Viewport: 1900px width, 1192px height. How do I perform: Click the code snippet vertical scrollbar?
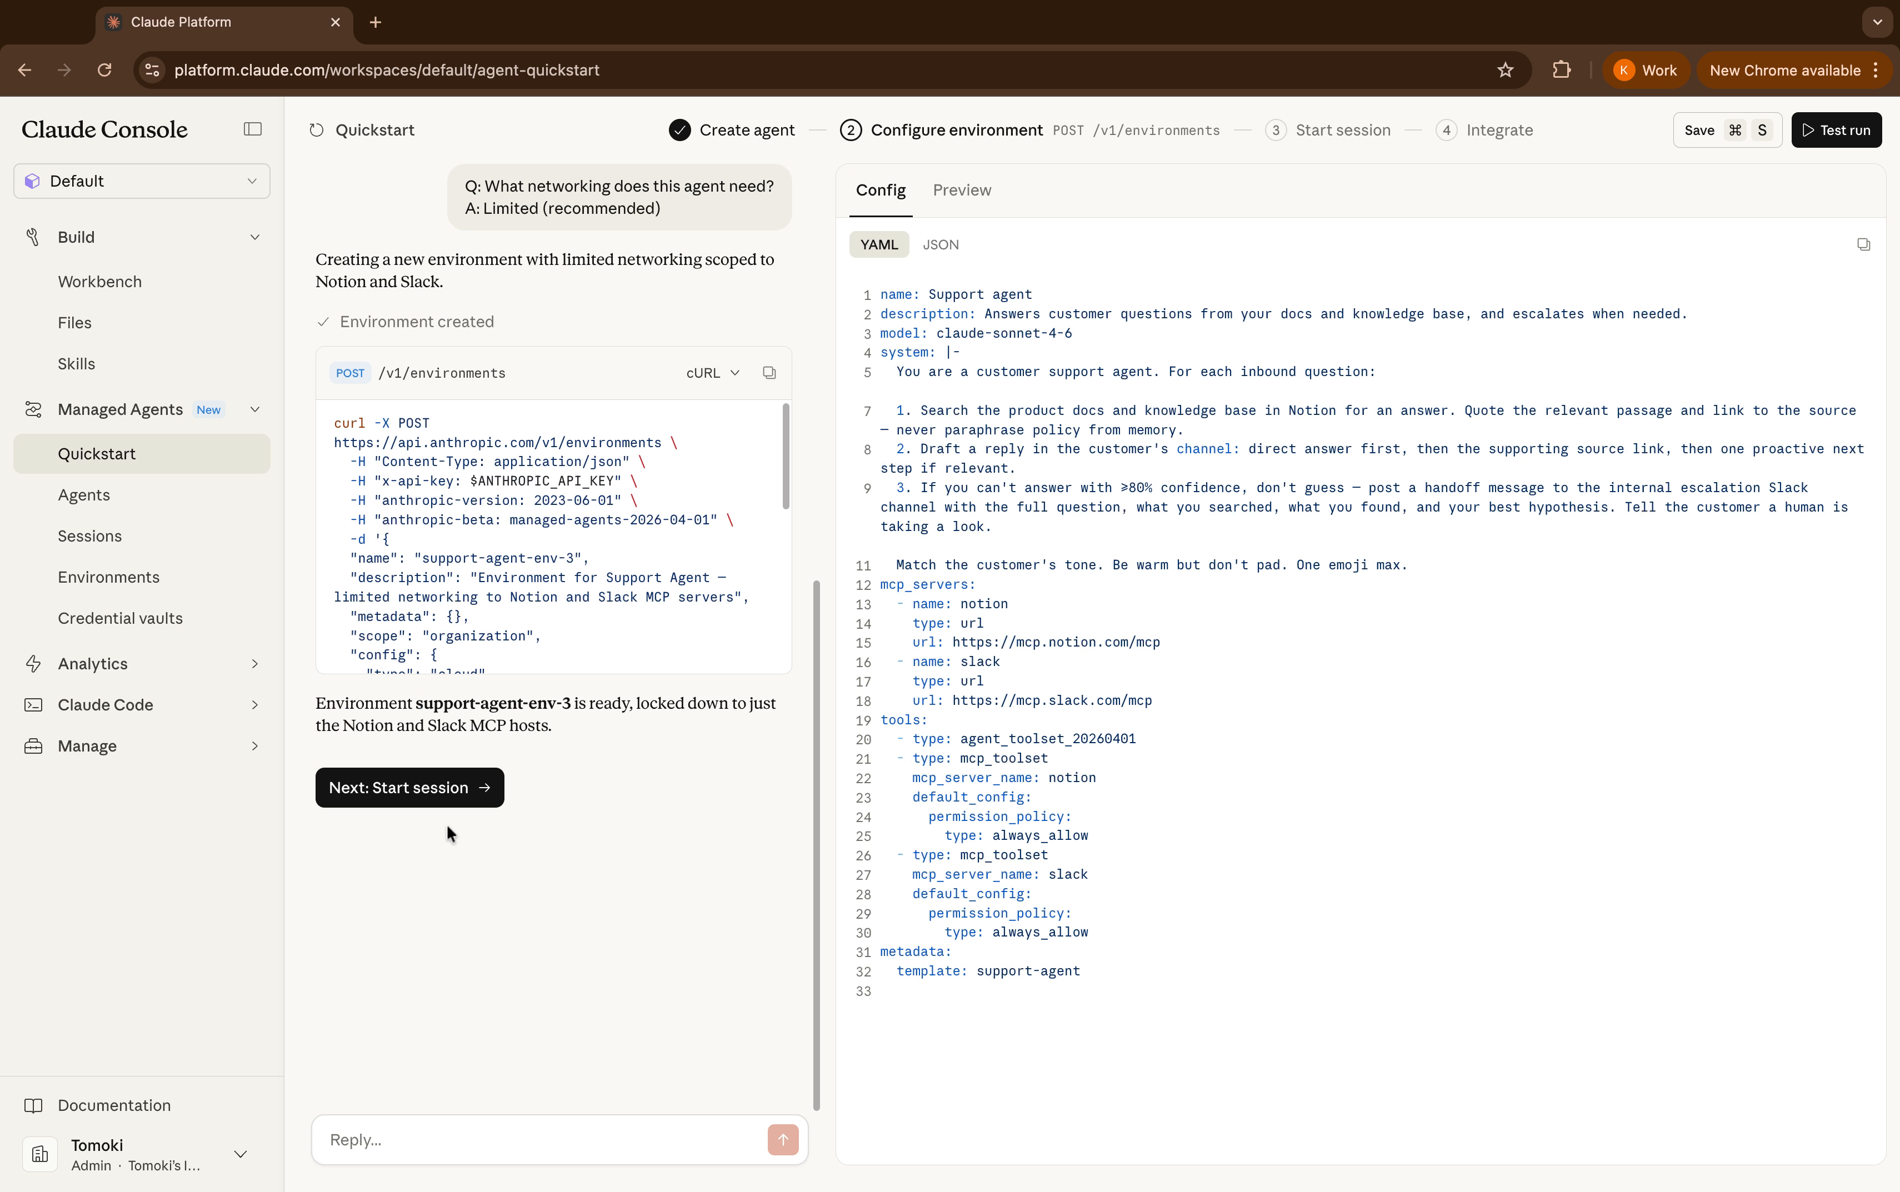[785, 455]
